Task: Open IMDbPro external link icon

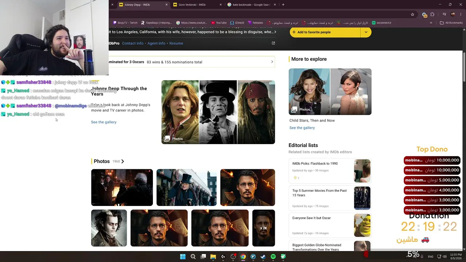Action: click(x=273, y=43)
